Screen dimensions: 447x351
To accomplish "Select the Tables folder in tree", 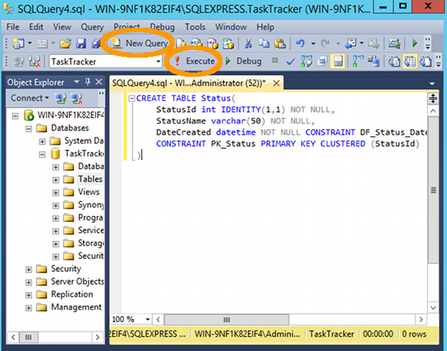I will click(x=90, y=179).
